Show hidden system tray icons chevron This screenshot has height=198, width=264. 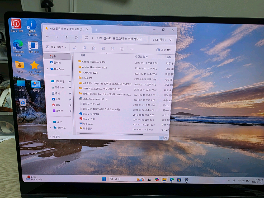[x=229, y=181]
